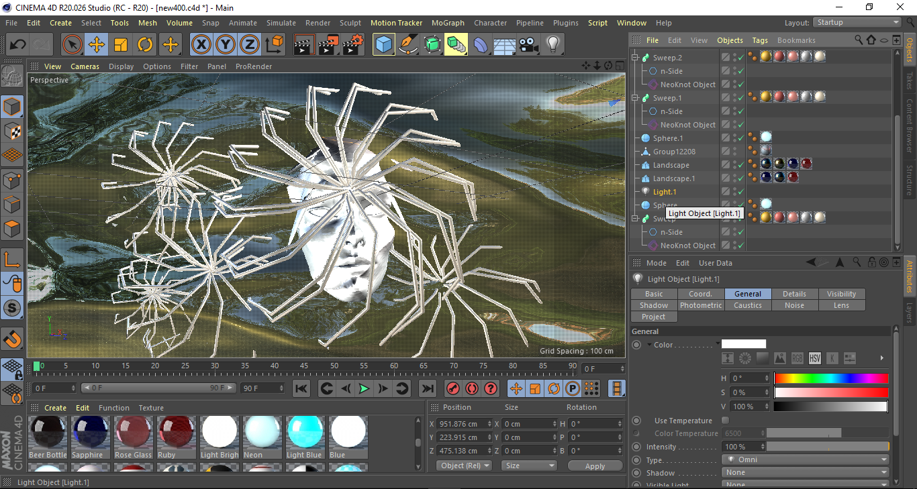Toggle Group12208 visibility dots

point(734,152)
